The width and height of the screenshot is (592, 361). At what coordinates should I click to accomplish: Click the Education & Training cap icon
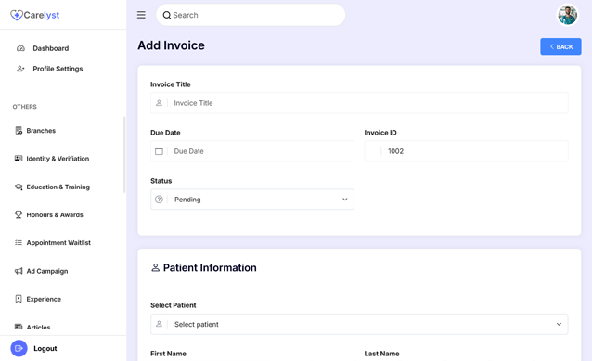[x=19, y=187]
